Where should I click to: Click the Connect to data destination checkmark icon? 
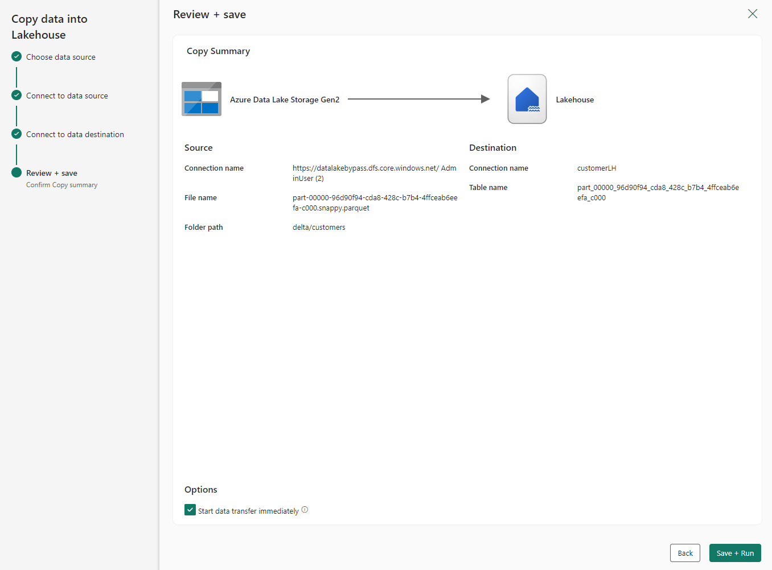pos(17,134)
